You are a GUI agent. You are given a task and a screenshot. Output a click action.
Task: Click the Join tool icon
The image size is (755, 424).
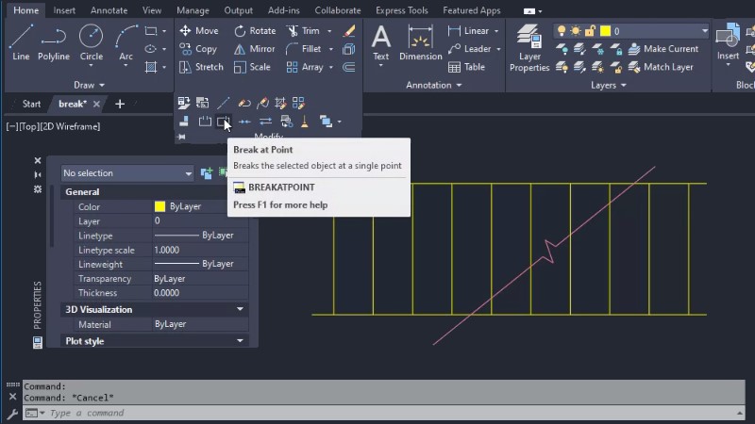pos(244,122)
